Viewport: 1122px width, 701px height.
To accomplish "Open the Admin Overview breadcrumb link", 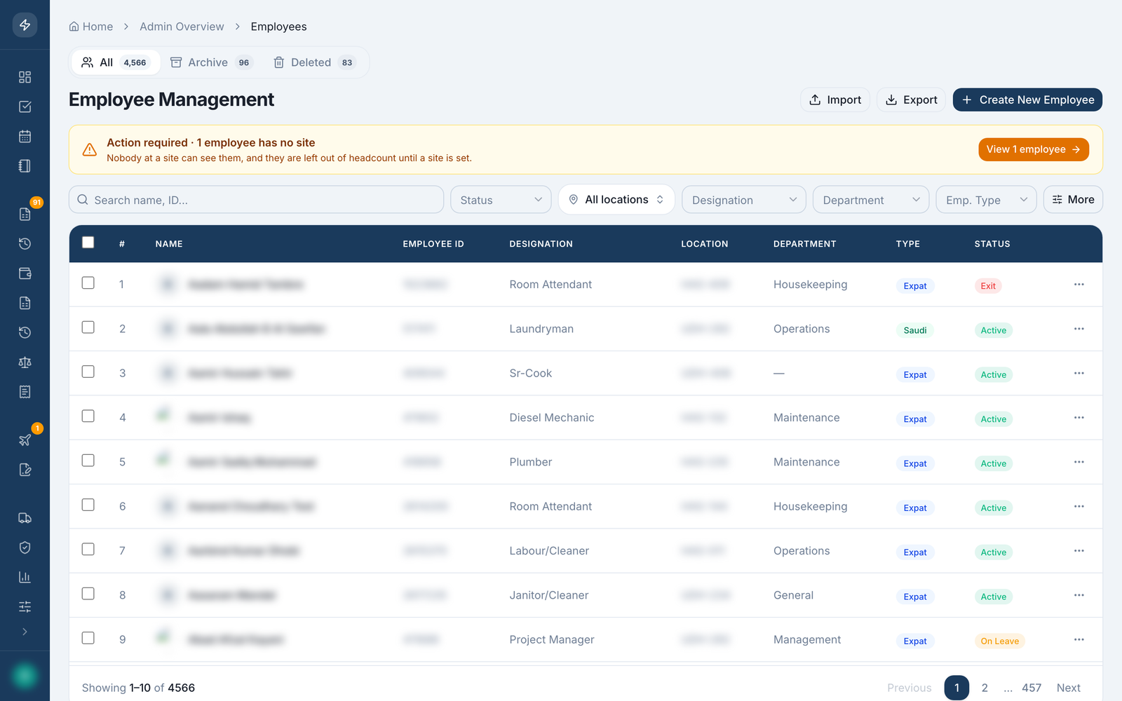I will pyautogui.click(x=182, y=27).
